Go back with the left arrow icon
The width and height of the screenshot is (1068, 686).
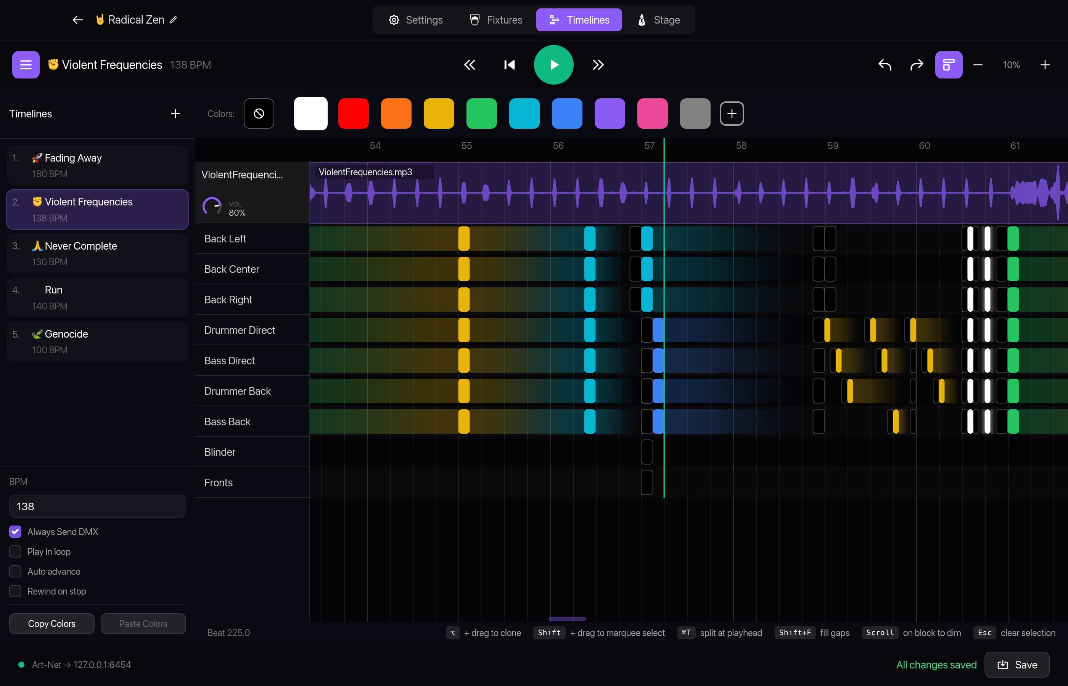pos(77,19)
